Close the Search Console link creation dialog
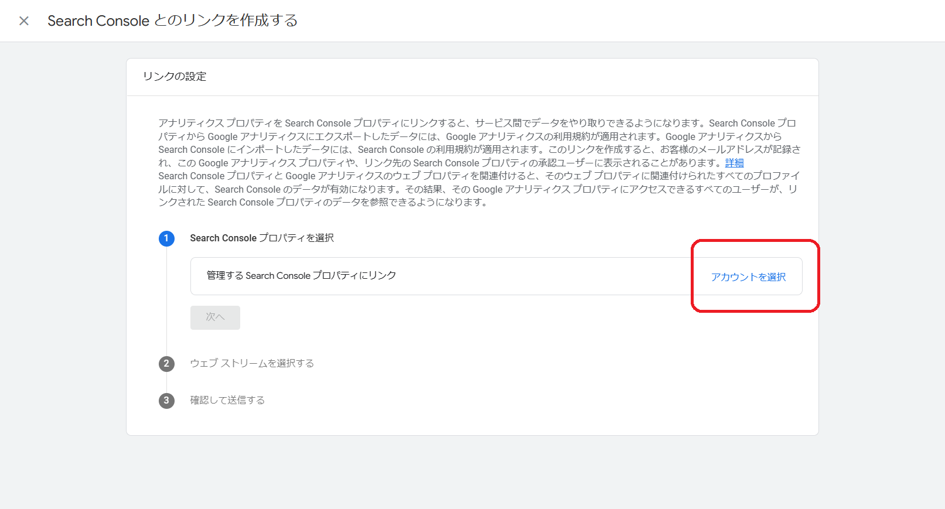 [24, 21]
